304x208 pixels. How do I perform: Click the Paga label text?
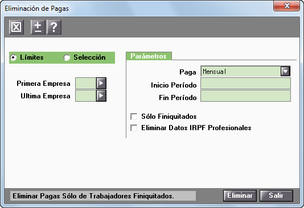[188, 72]
